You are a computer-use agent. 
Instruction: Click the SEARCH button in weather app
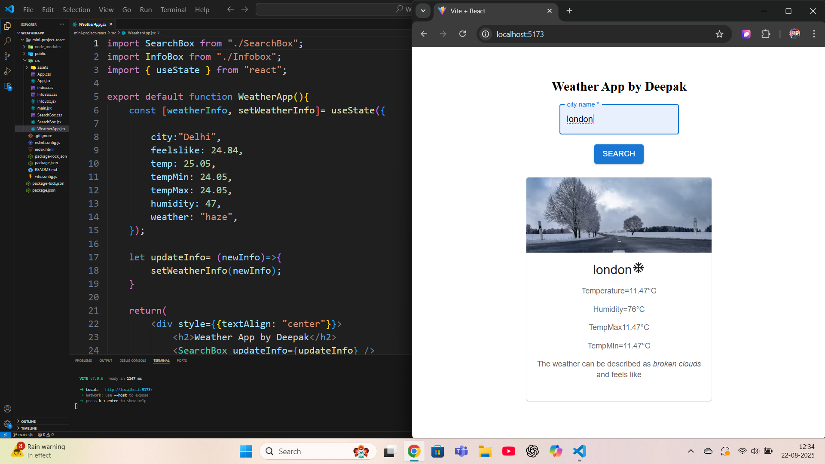pyautogui.click(x=619, y=154)
